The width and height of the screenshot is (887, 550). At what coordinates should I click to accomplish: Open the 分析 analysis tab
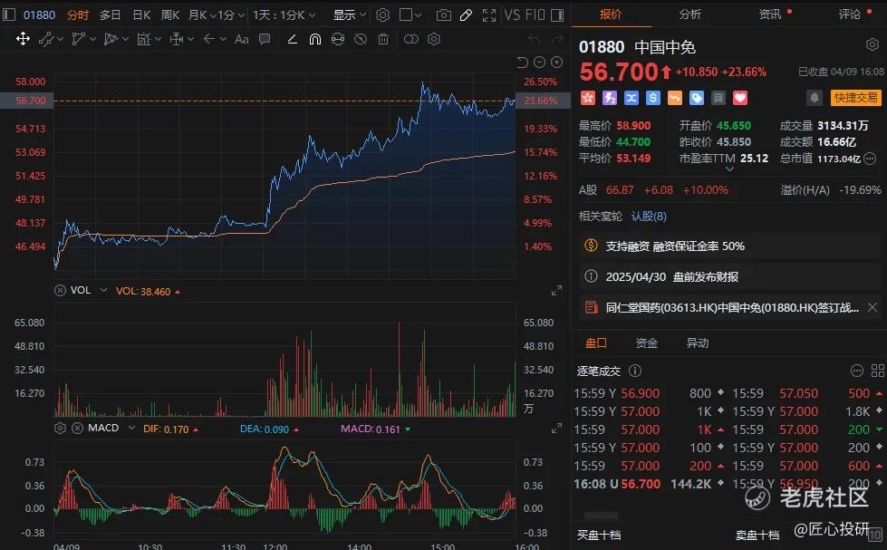tap(690, 14)
